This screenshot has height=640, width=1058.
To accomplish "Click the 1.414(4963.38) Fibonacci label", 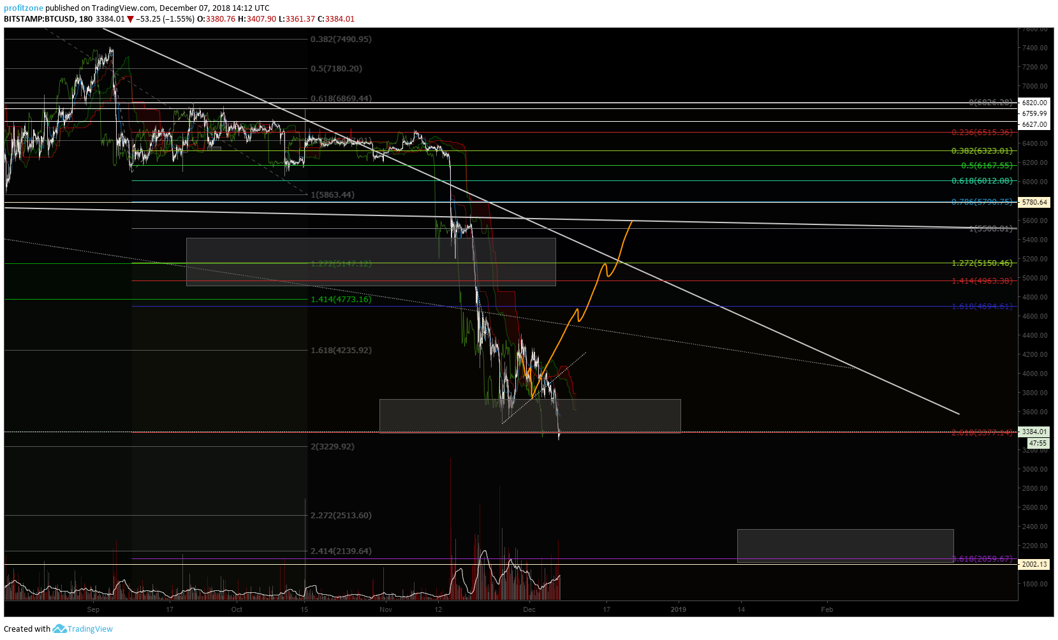I will click(x=982, y=281).
